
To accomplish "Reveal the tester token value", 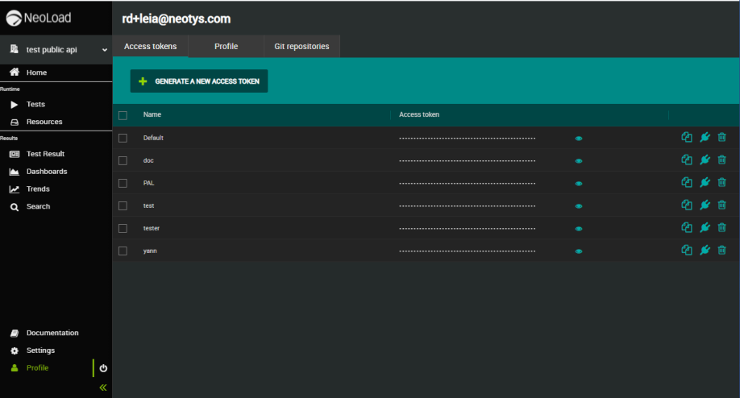I will click(x=579, y=229).
